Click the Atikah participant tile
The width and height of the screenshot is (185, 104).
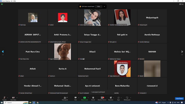pyautogui.click(x=33, y=69)
